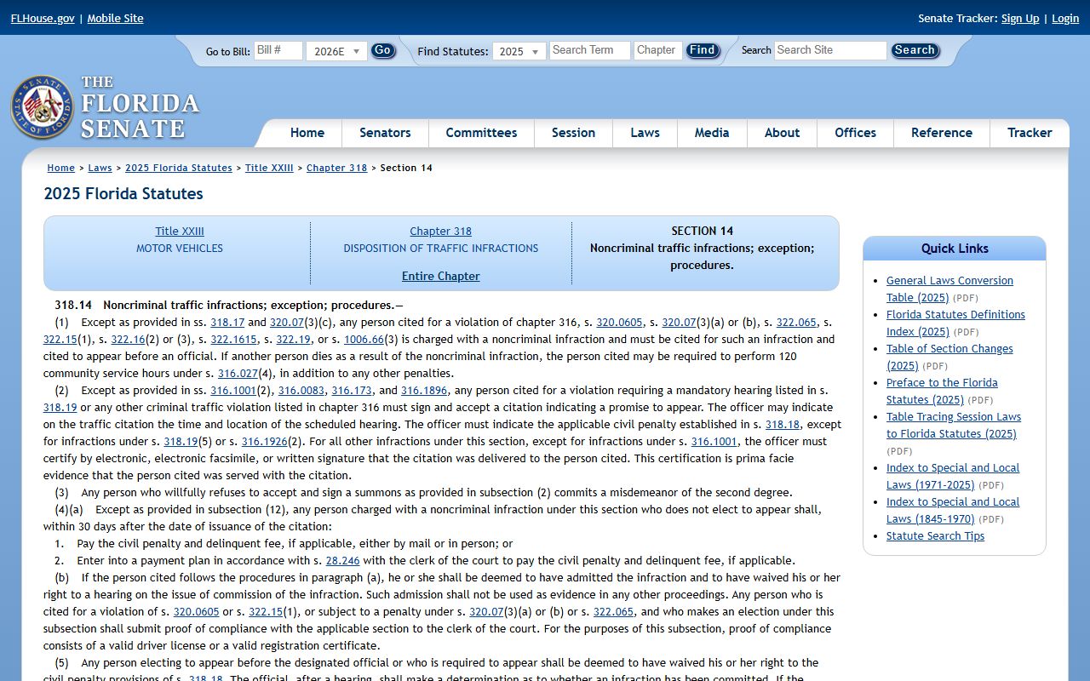Focus the Search Site input field

[830, 50]
